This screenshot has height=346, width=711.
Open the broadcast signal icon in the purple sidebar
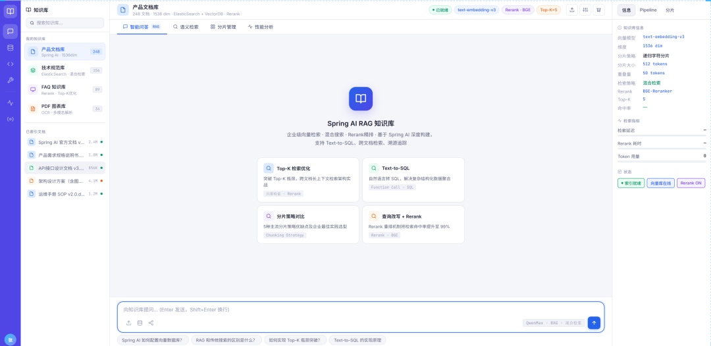11,119
